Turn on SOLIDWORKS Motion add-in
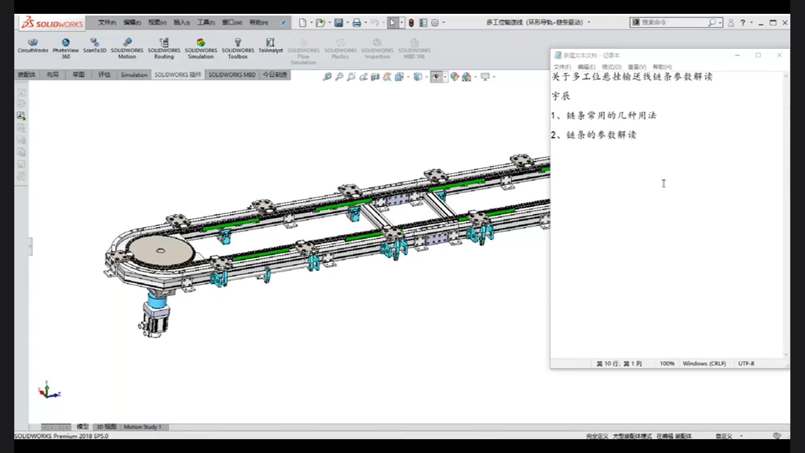Viewport: 805px width, 453px height. [x=127, y=48]
